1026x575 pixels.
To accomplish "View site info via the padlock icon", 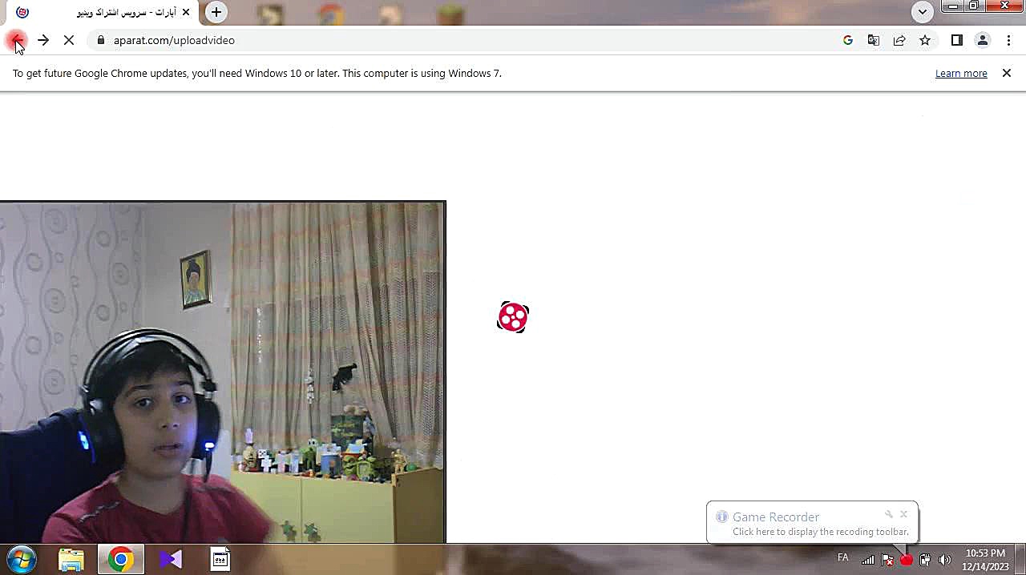I will 101,40.
